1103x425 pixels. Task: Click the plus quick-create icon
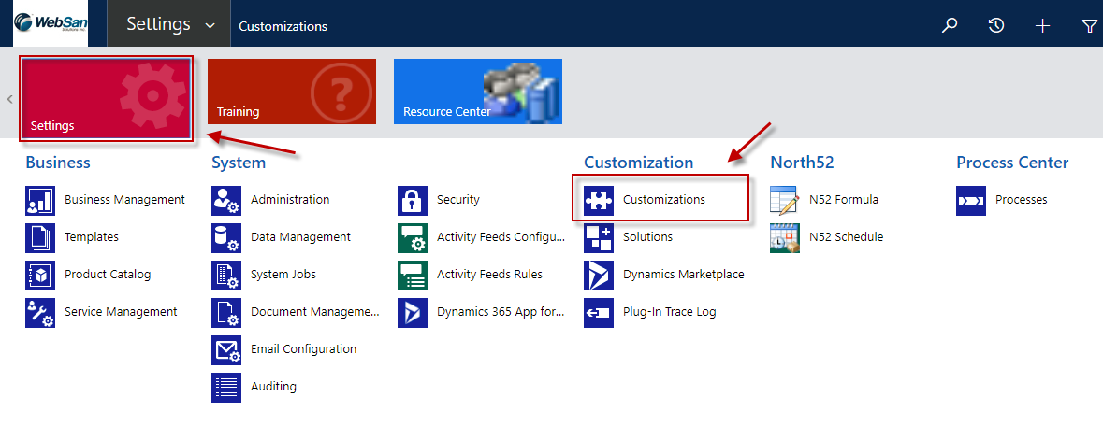tap(1042, 26)
